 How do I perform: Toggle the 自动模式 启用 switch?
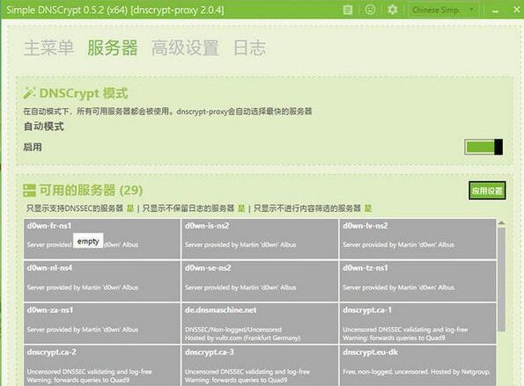click(483, 147)
